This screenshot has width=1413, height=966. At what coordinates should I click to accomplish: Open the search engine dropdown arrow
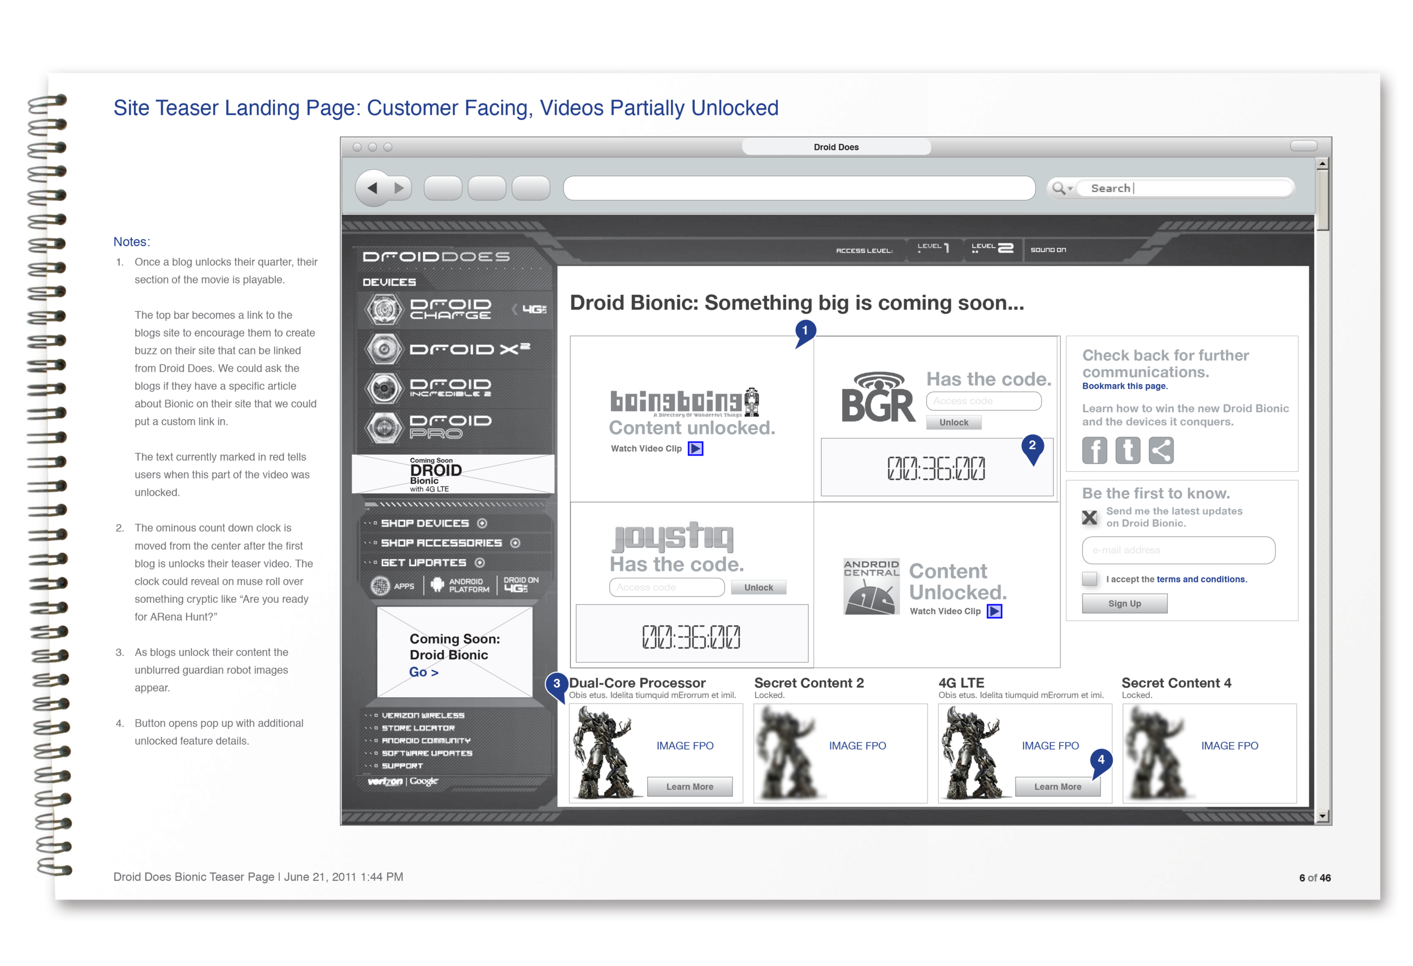(x=1070, y=189)
